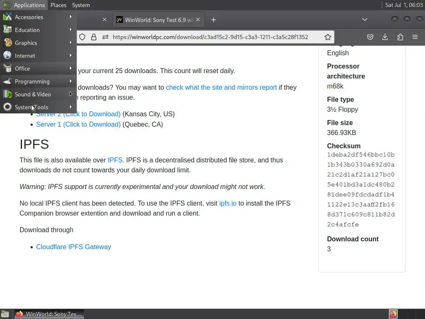425x319 pixels.
Task: Click the IPFS heading
Action: coord(34,144)
